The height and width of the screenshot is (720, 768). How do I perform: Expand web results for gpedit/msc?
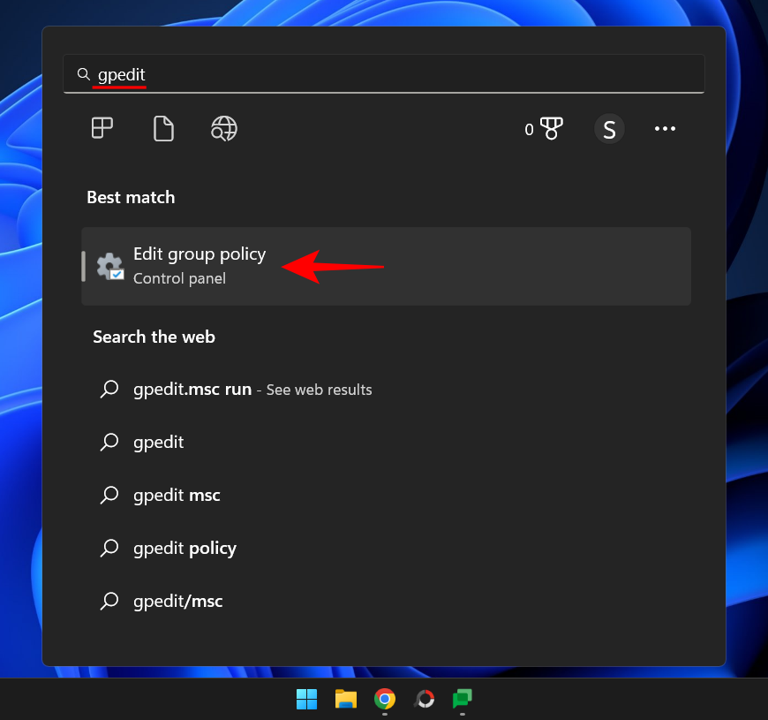pos(177,601)
